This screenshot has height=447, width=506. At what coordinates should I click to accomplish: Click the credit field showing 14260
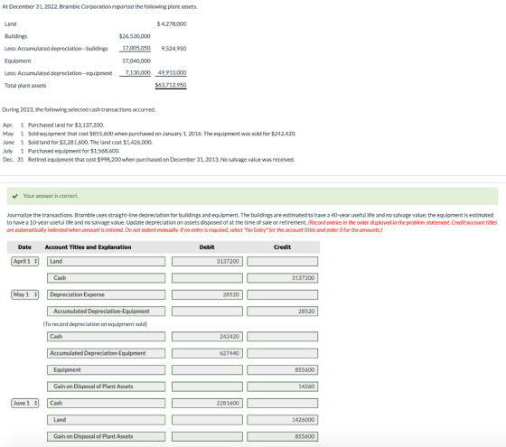[282, 386]
